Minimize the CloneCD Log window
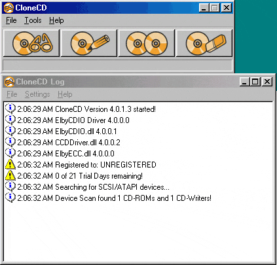This screenshot has width=277, height=265. pyautogui.click(x=244, y=82)
